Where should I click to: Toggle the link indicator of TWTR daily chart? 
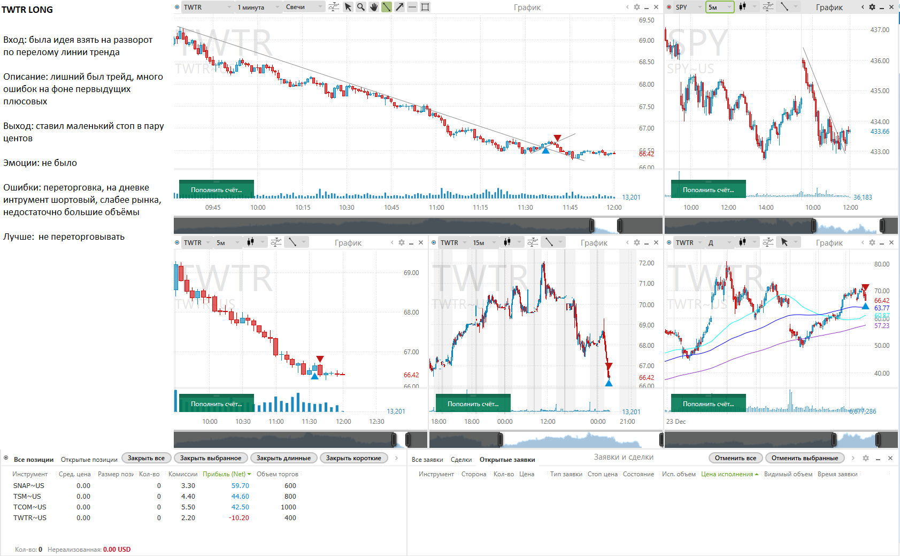pyautogui.click(x=669, y=242)
